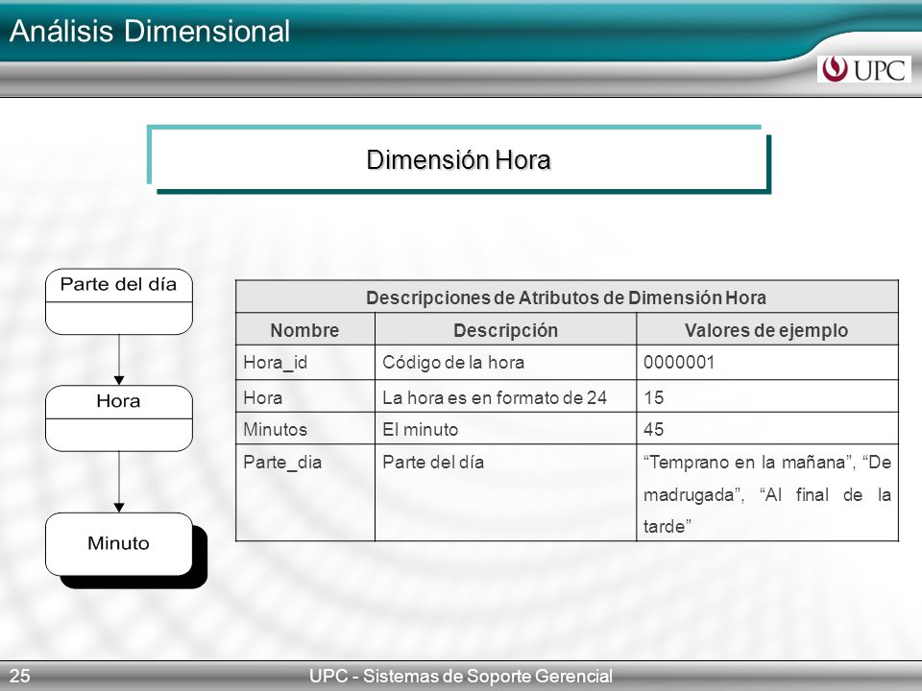Image resolution: width=922 pixels, height=691 pixels.
Task: Click the UPC logo in the header
Action: click(863, 69)
